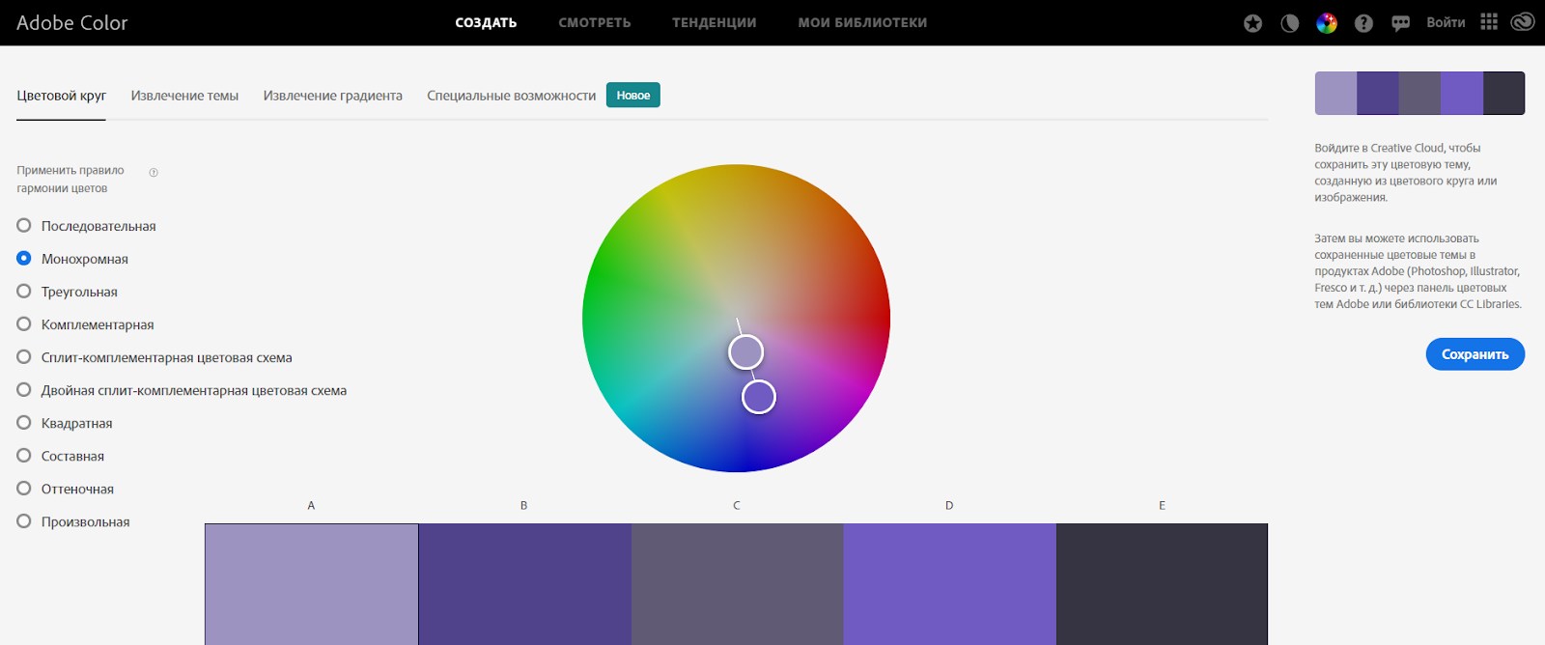Click the 'Затем вы можете использовать' paragraph
The image size is (1545, 645).
[1418, 271]
